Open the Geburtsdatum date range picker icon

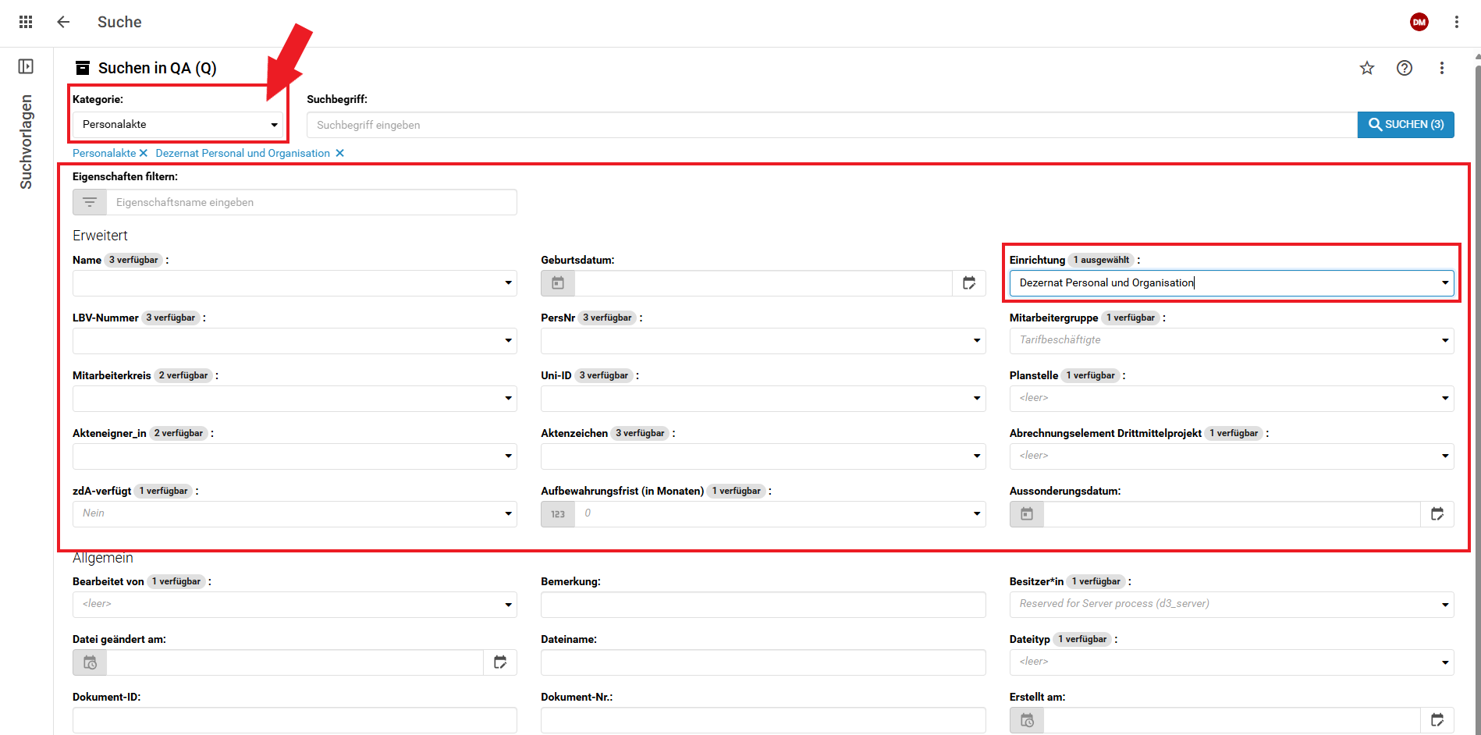coord(968,283)
